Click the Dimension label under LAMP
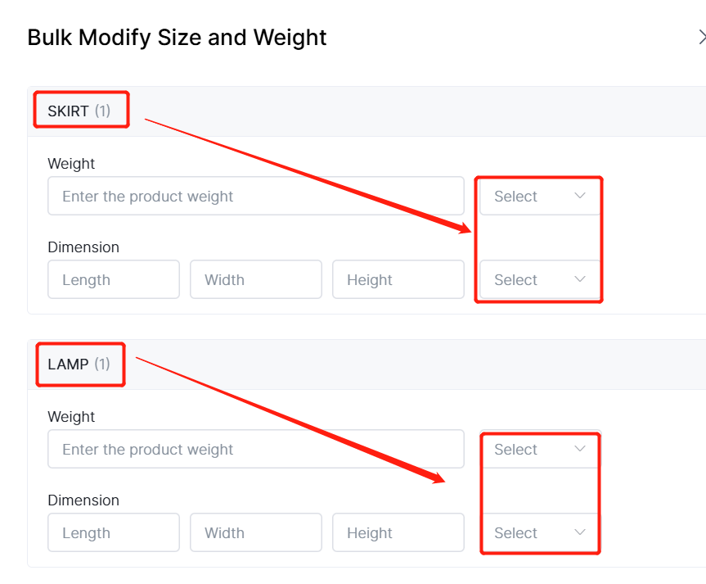Screen dimensions: 706x584 pos(83,500)
